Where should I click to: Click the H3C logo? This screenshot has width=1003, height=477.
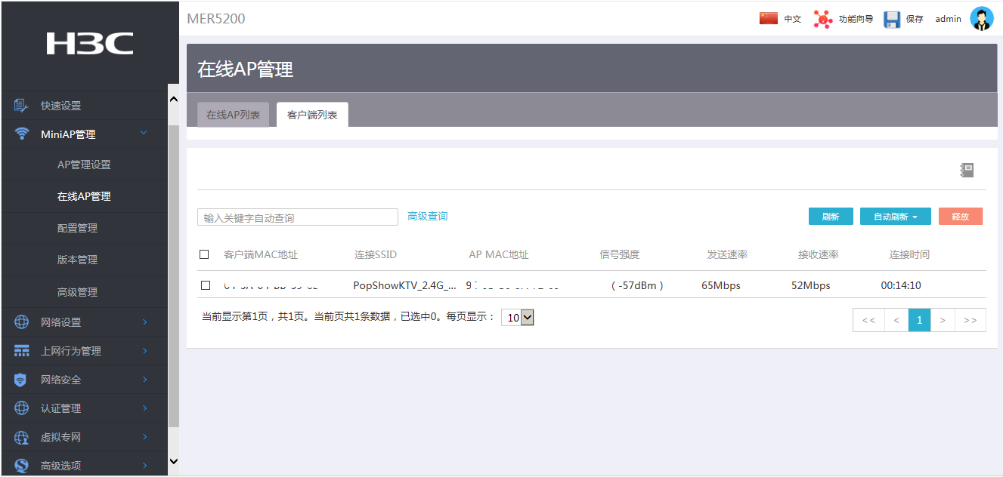[x=89, y=44]
